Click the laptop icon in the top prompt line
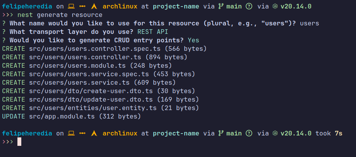This screenshot has height=157, width=356. [71, 7]
